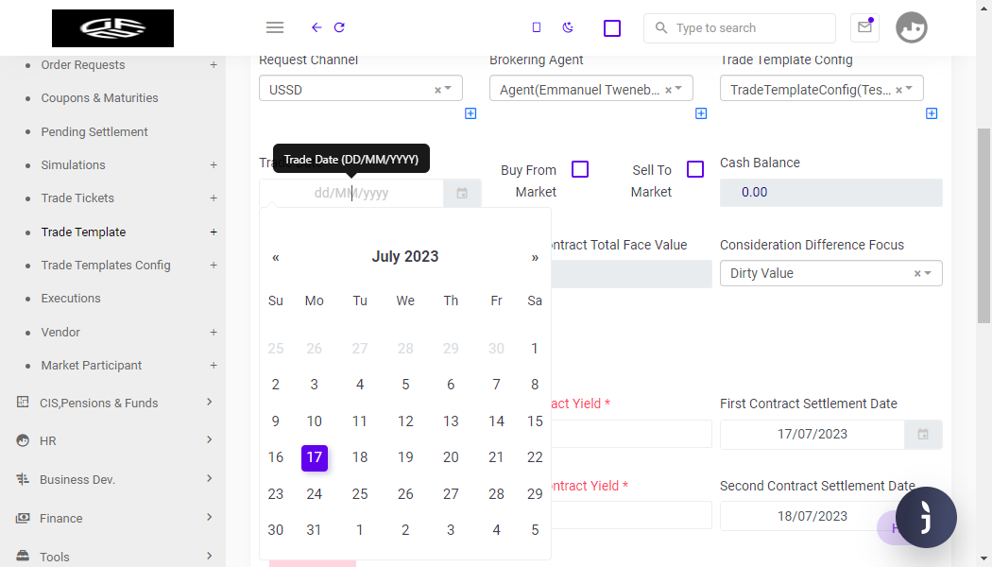Image resolution: width=992 pixels, height=567 pixels.
Task: Open the hamburger menu icon
Action: 275,27
